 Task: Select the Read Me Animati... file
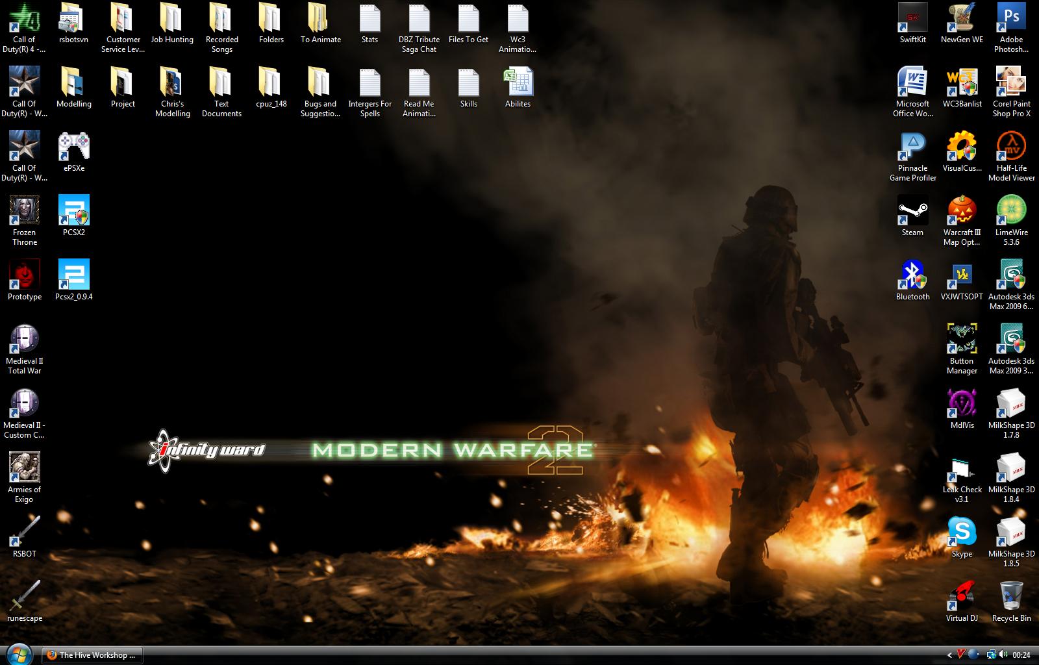pyautogui.click(x=419, y=92)
